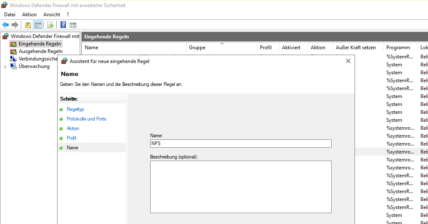Click the Name input field containing NPS

(241, 143)
